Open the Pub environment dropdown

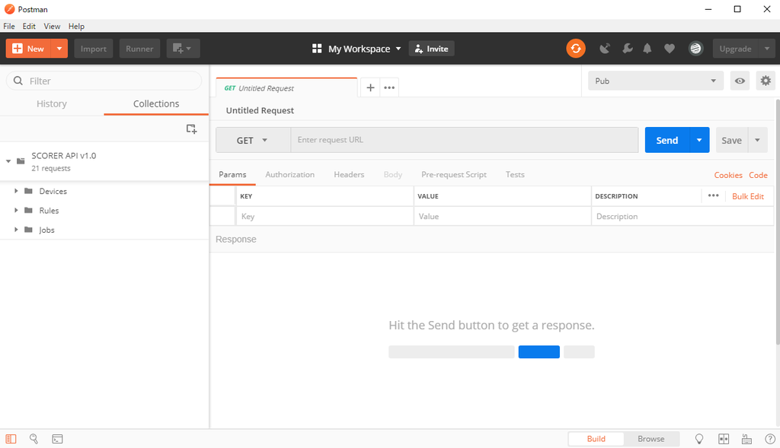point(655,81)
